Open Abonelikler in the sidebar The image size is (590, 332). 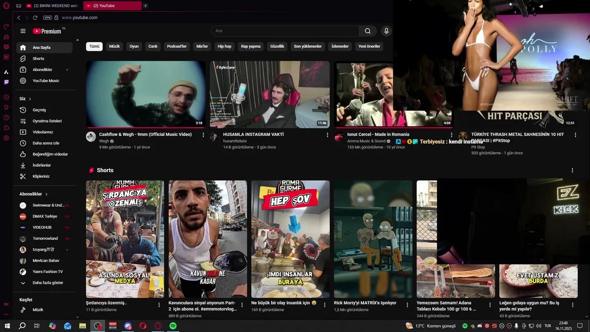tap(44, 70)
